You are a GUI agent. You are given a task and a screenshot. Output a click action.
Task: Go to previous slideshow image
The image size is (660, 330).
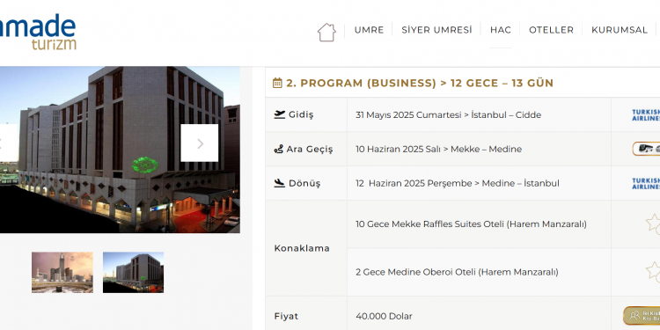pyautogui.click(x=9, y=143)
